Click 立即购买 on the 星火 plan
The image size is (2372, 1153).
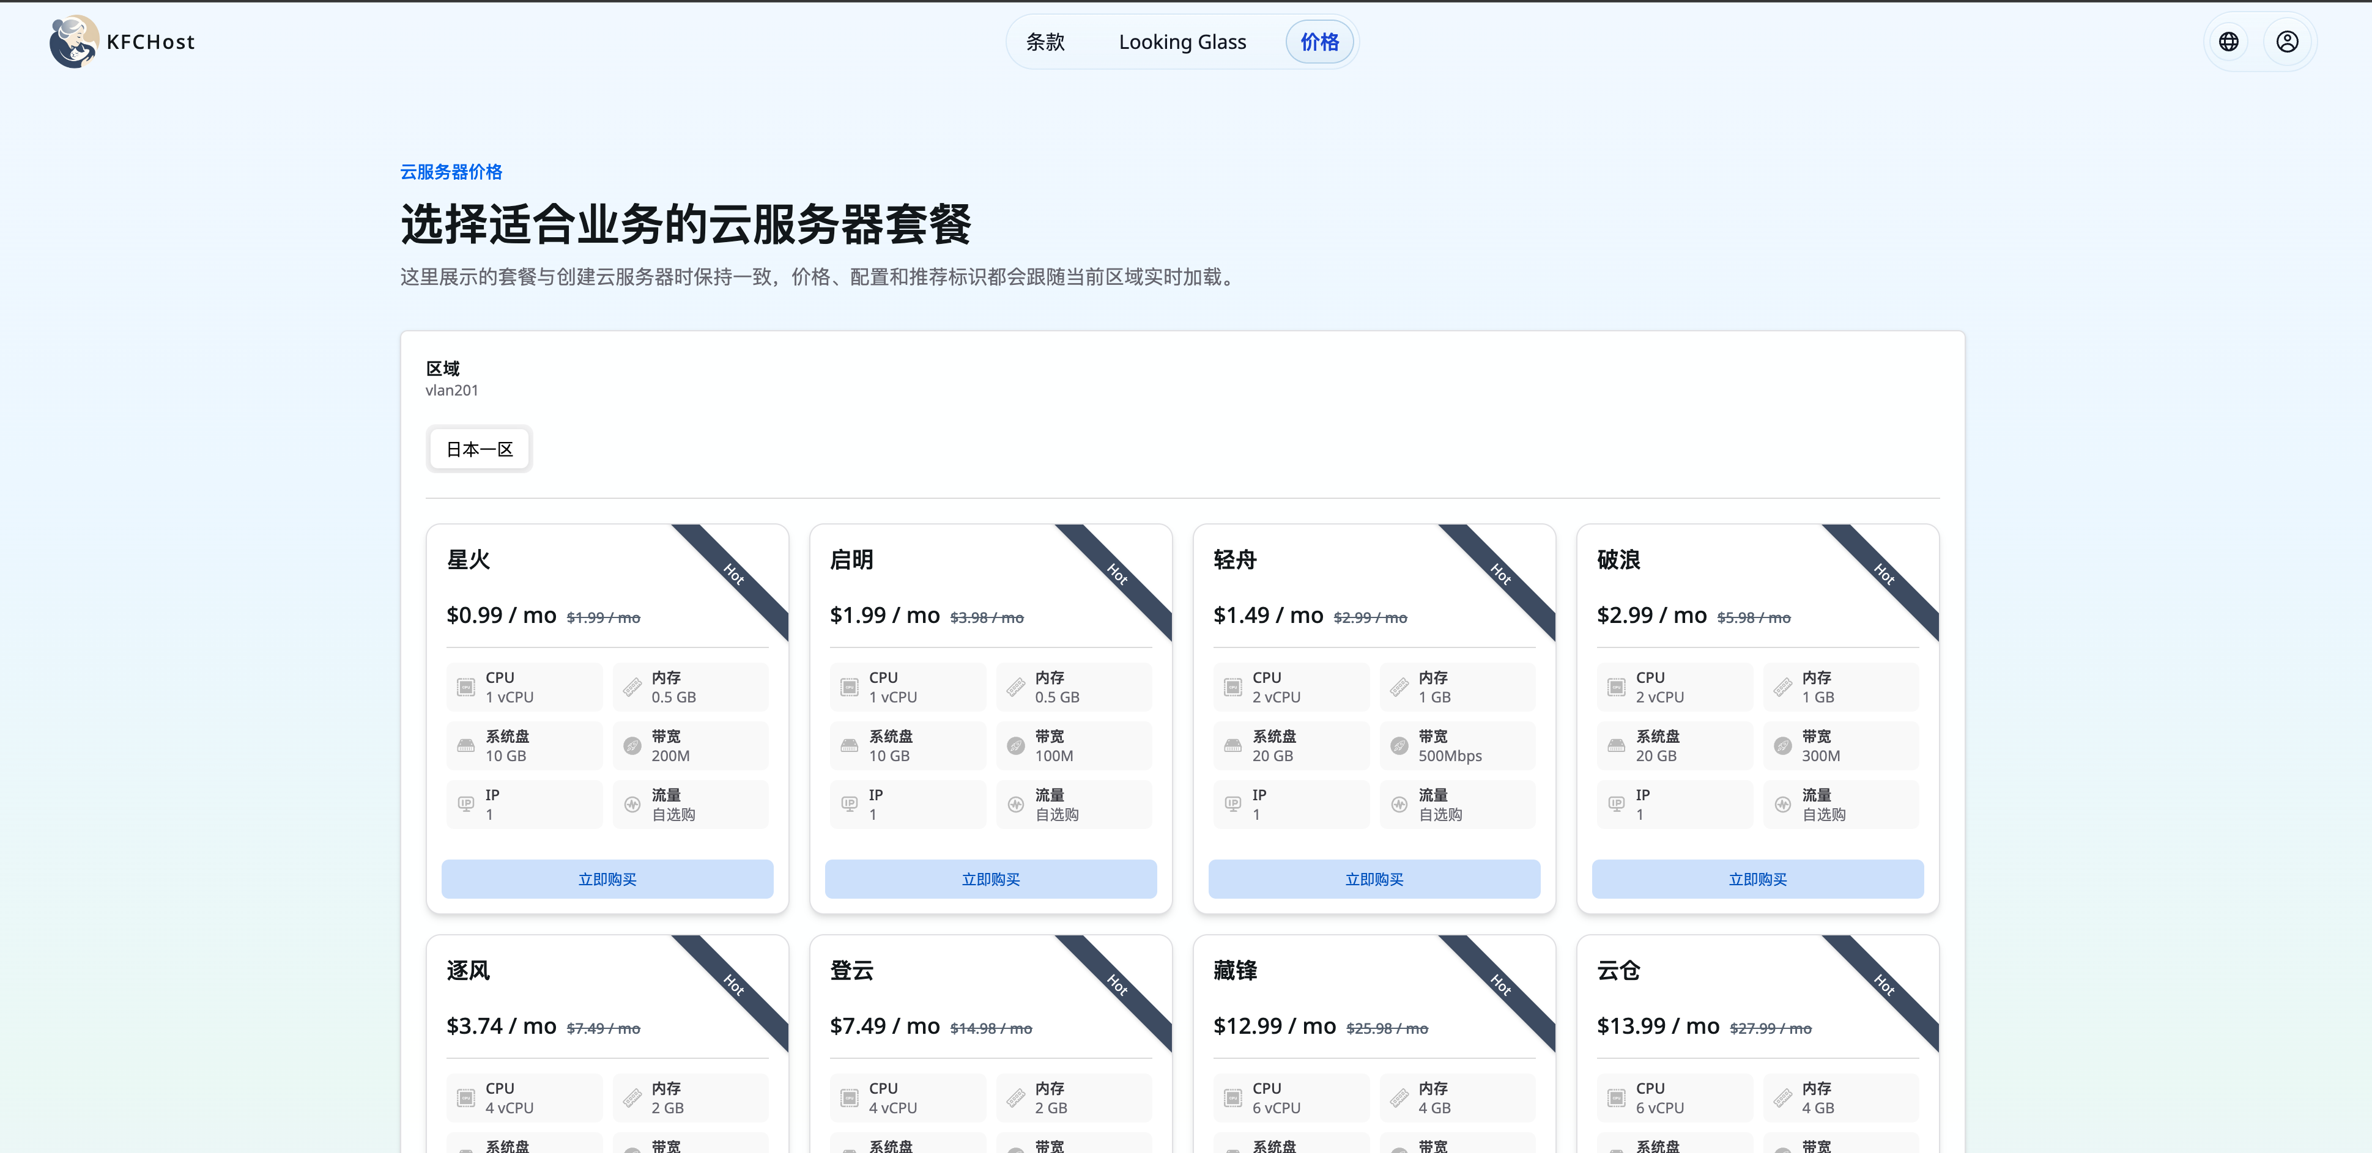point(608,879)
